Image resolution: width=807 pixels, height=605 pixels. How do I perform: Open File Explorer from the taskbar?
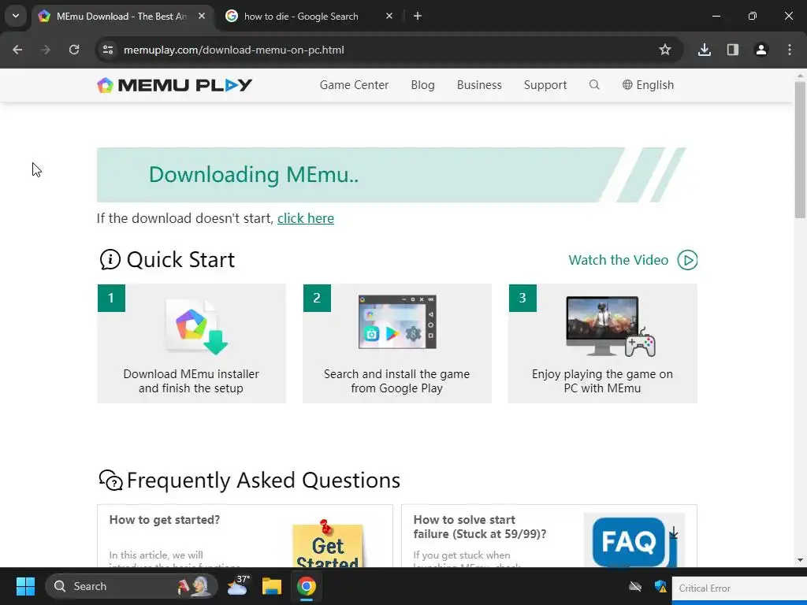272,586
